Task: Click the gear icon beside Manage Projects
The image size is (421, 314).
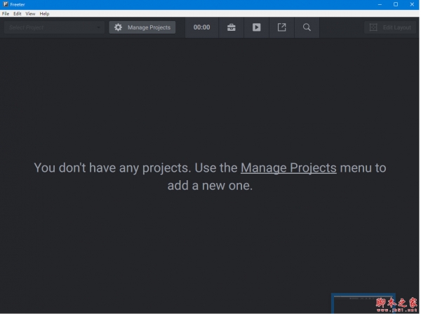Action: point(118,27)
